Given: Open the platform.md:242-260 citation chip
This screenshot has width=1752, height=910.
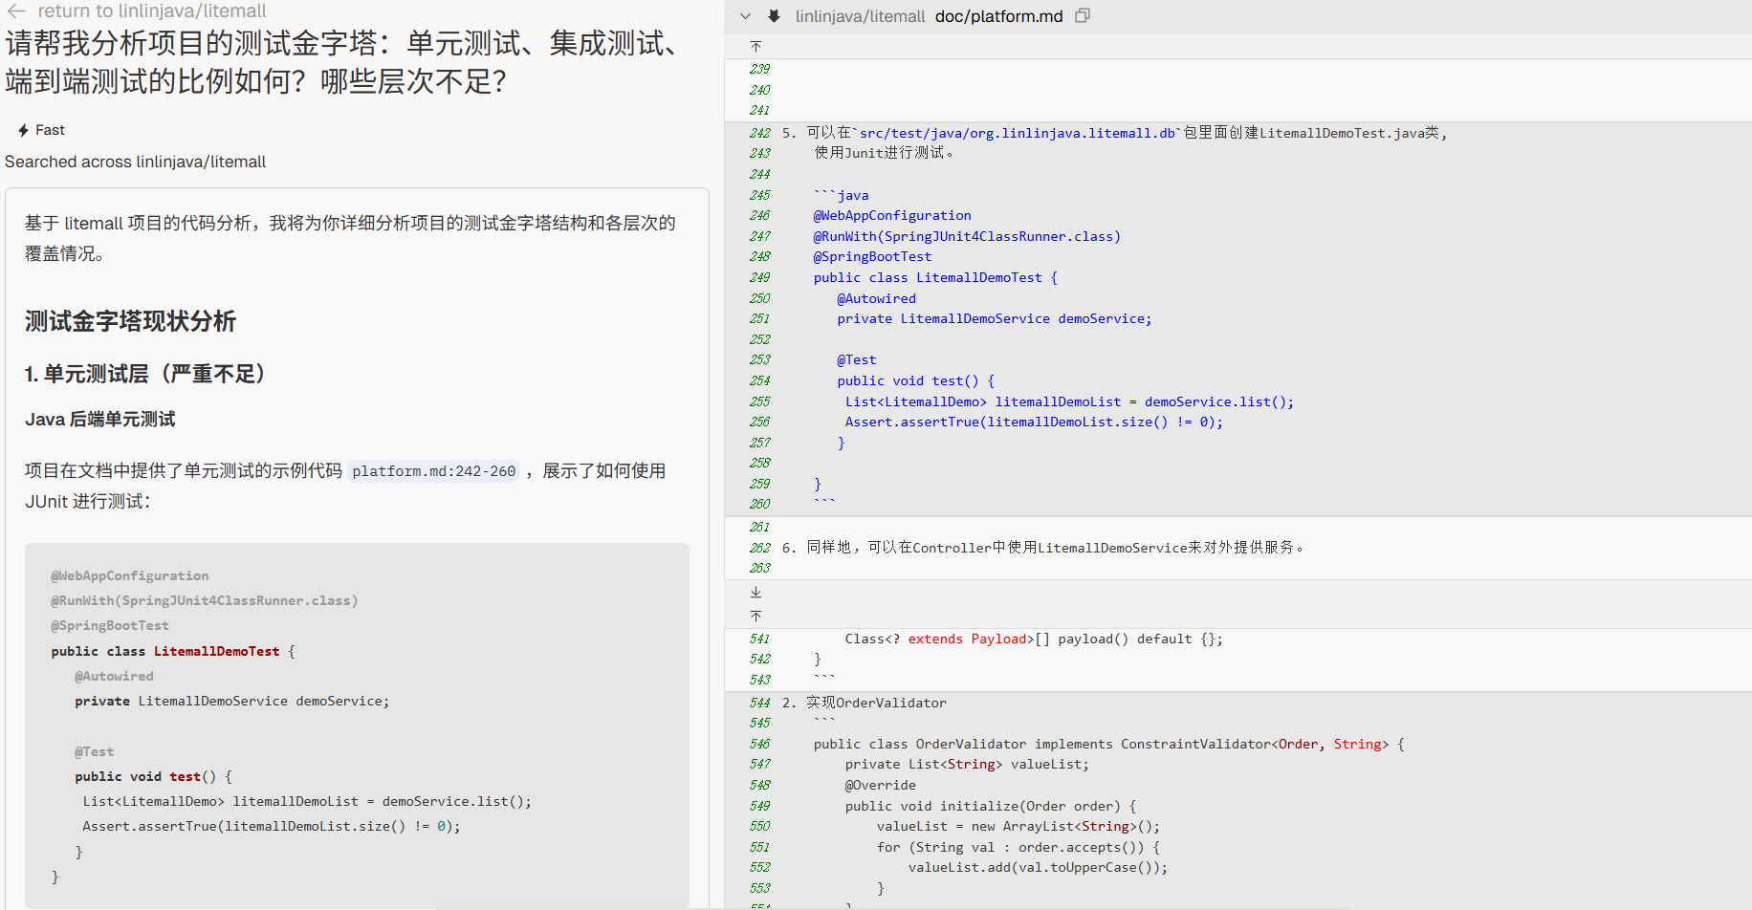Looking at the screenshot, I should click(x=433, y=471).
